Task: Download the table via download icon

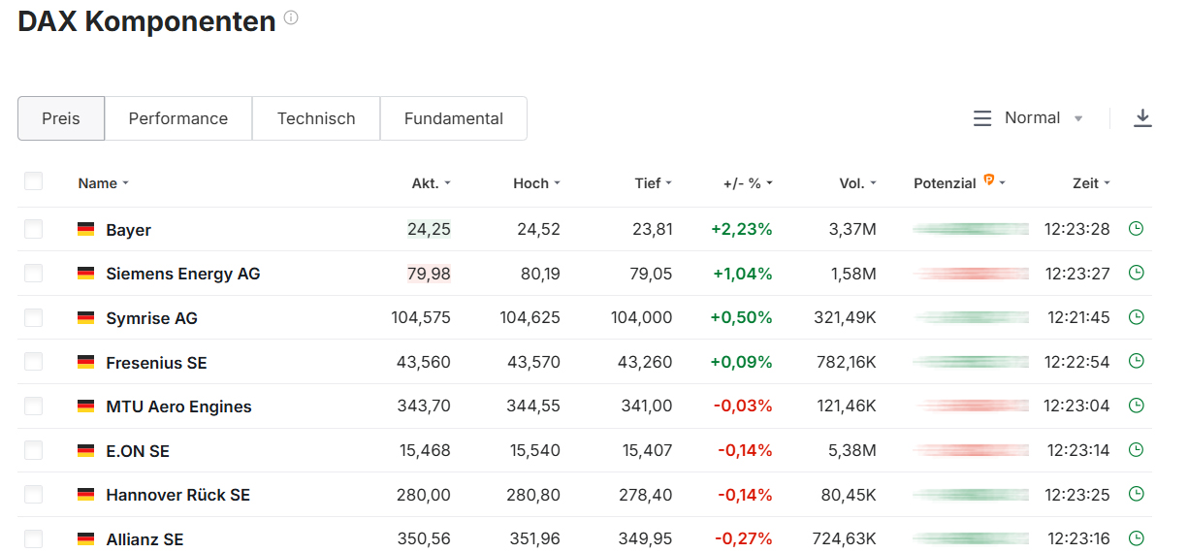Action: click(1142, 118)
